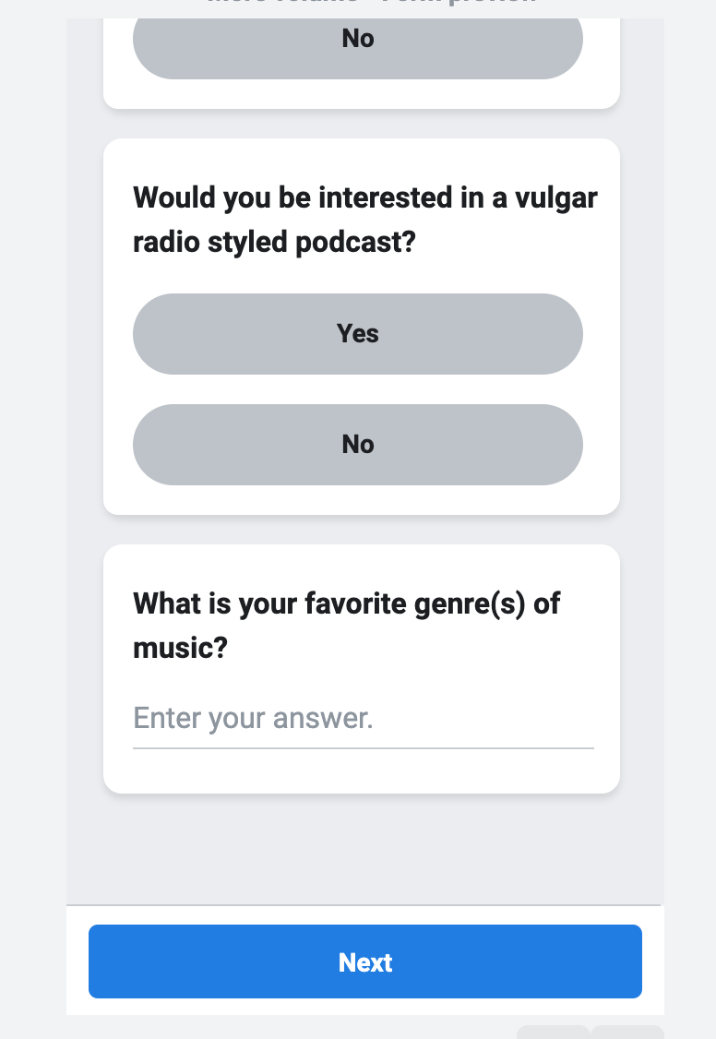Choose the Yes option under the podcast question

coord(358,334)
